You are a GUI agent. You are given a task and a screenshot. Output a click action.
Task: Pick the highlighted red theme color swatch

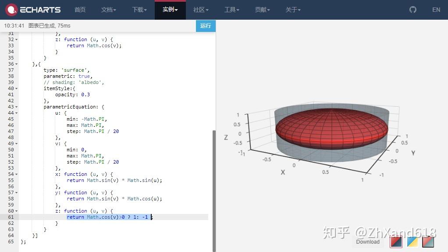pyautogui.click(x=396, y=241)
